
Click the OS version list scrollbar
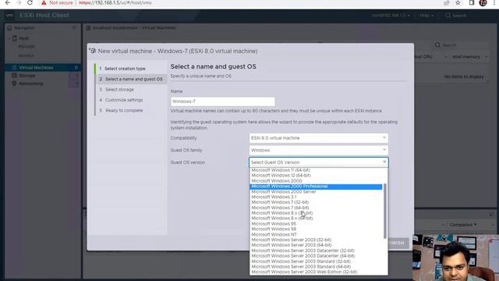[385, 211]
